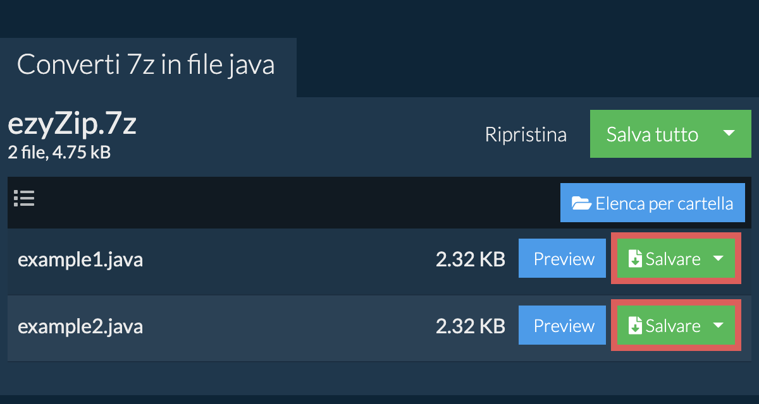Image resolution: width=759 pixels, height=404 pixels.
Task: Click the list view icon
Action: point(24,199)
